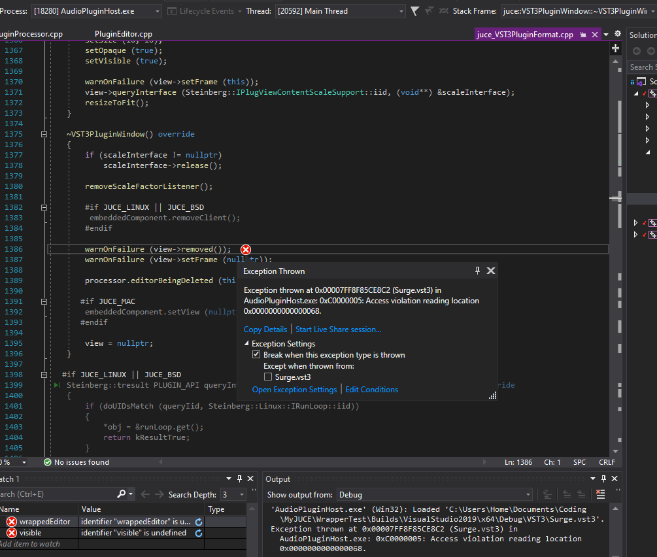Open the editor tab settings gear

click(618, 35)
